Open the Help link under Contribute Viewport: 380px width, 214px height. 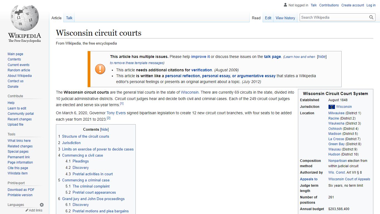click(11, 103)
